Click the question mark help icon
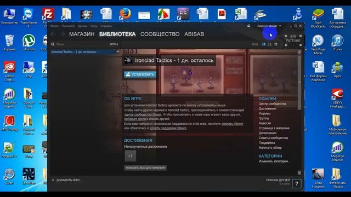The width and height of the screenshot is (351, 197). (297, 184)
